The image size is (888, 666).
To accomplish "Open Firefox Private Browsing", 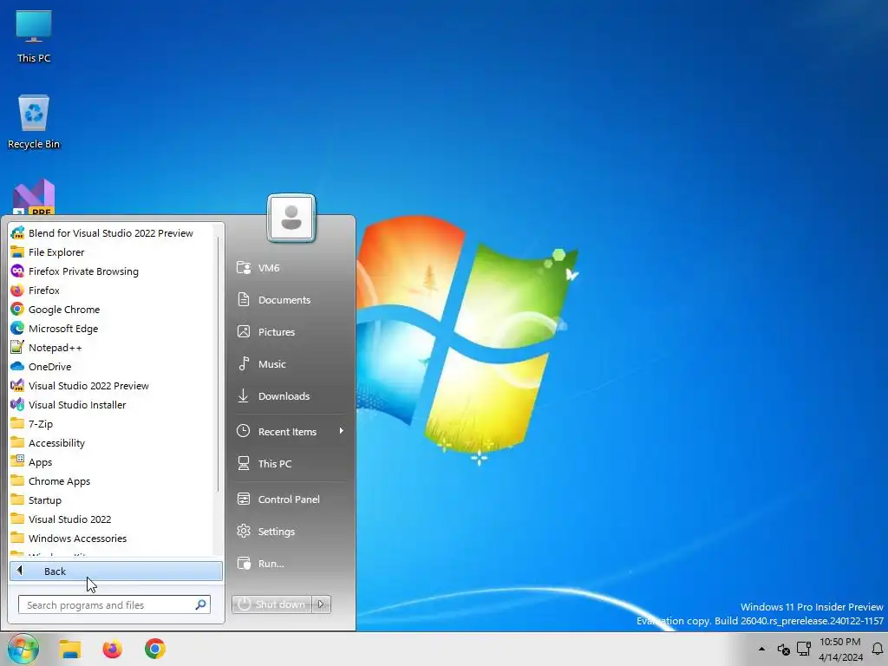I will (x=110, y=271).
